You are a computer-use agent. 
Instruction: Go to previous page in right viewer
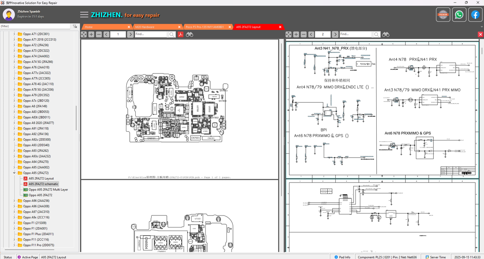pos(311,34)
